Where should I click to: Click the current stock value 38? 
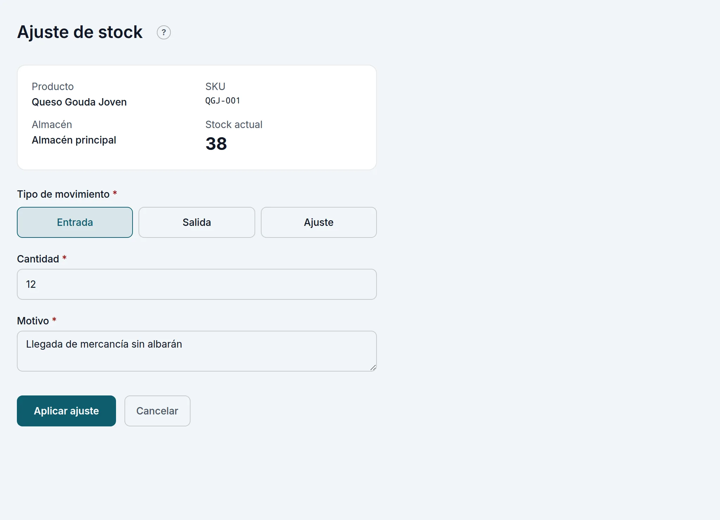tap(216, 144)
